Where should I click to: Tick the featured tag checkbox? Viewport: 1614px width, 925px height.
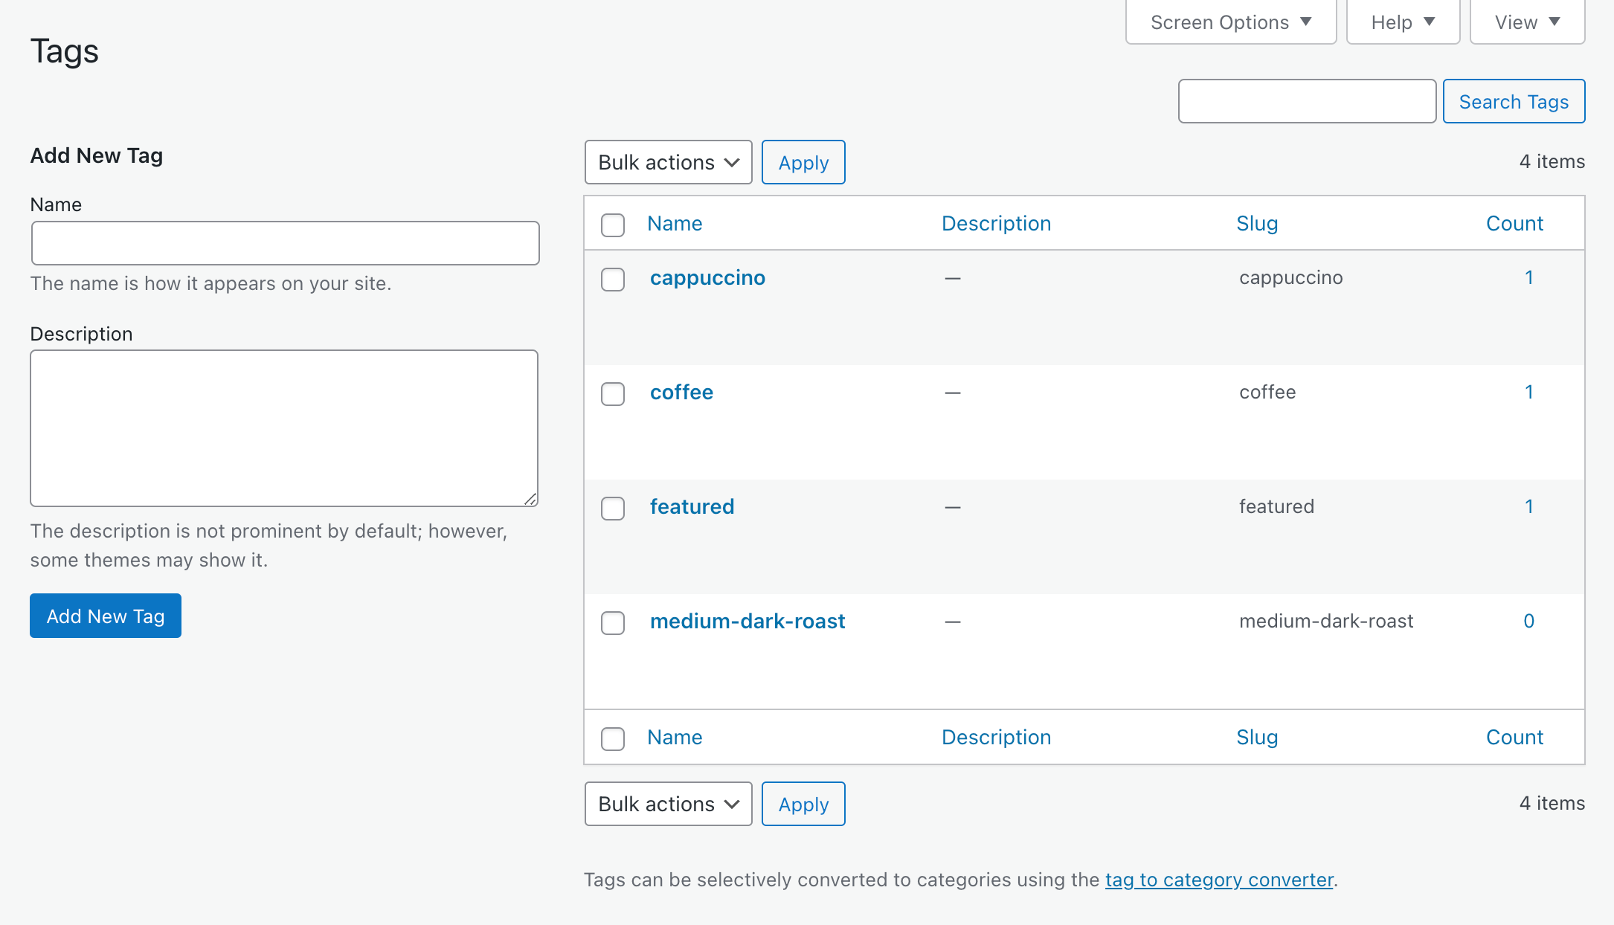pos(613,509)
